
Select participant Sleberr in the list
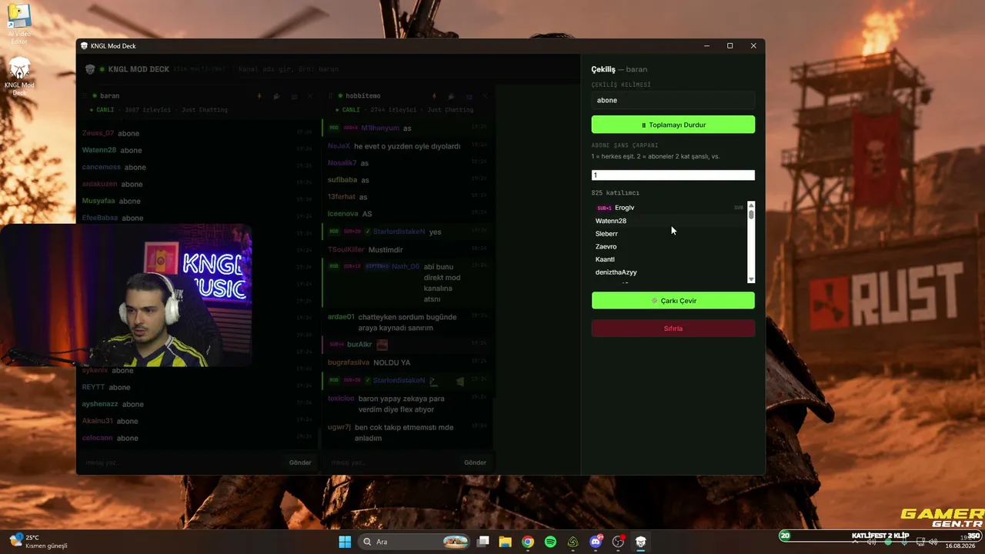669,234
